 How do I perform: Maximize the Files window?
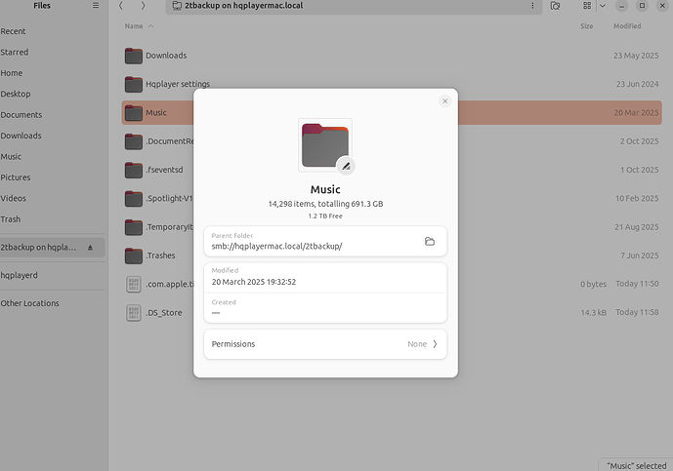tap(642, 6)
